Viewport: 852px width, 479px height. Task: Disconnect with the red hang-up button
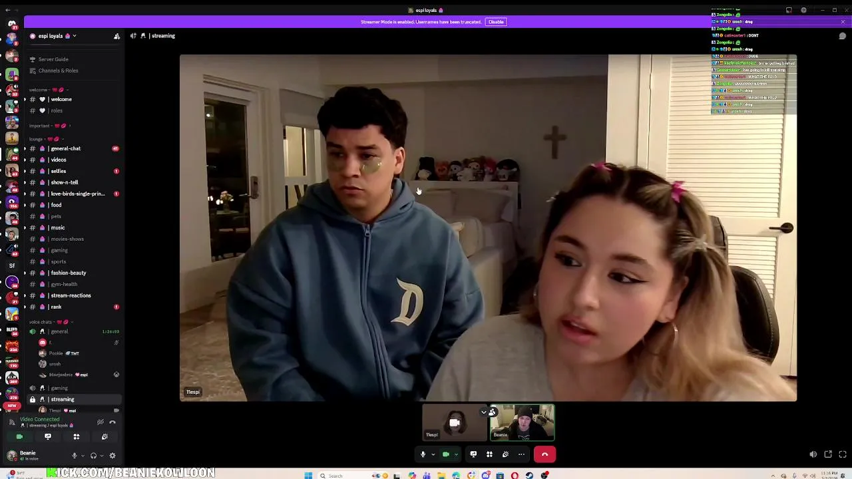coord(544,454)
